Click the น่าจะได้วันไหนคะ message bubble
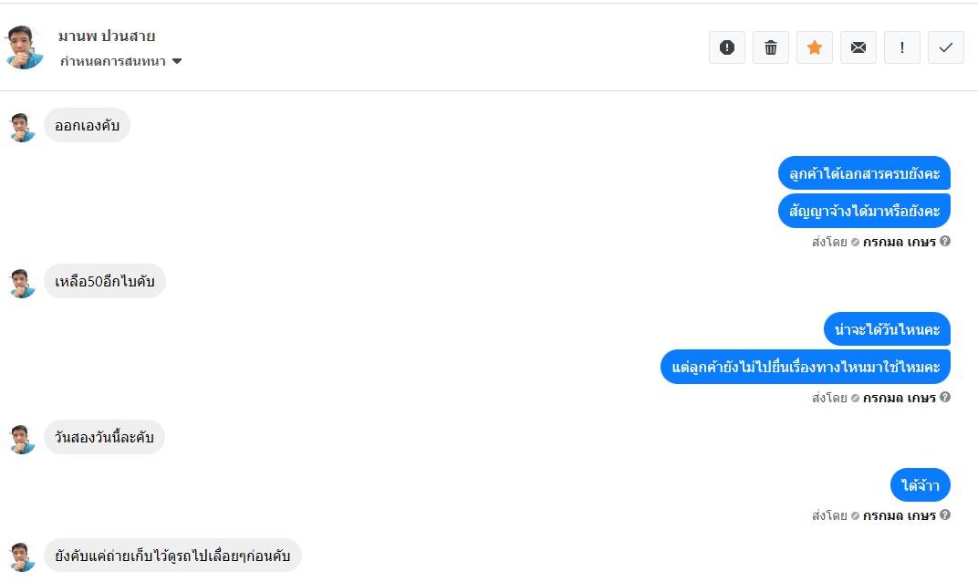Screen dimensions: 978x582 click(887, 329)
